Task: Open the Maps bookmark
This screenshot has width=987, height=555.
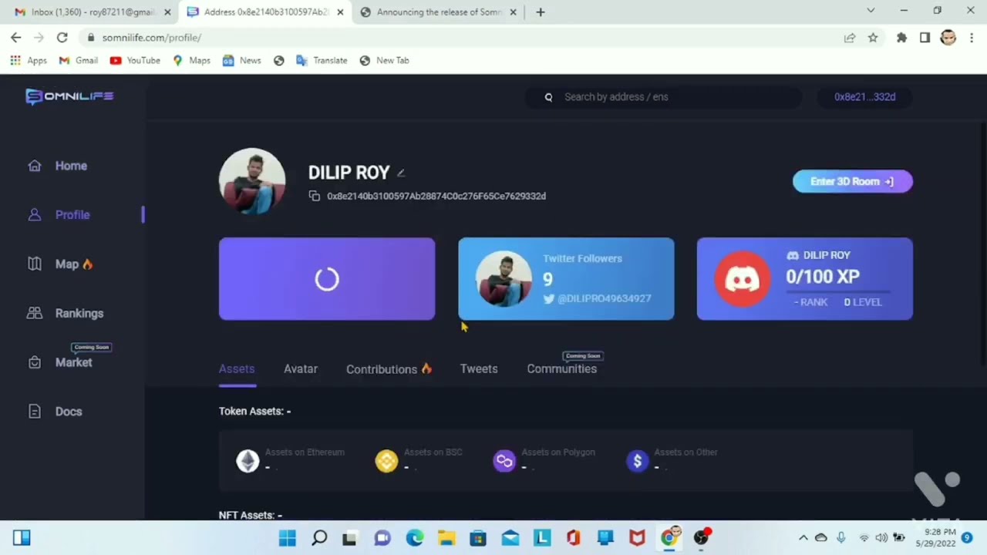Action: (191, 60)
